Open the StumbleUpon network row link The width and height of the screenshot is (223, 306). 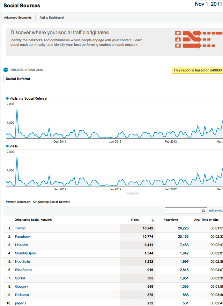pos(25,253)
